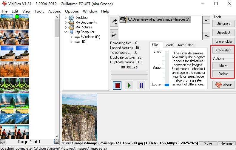This screenshot has height=150, width=236.
Task: Click the checkered flag folder icon
Action: coord(123,19)
